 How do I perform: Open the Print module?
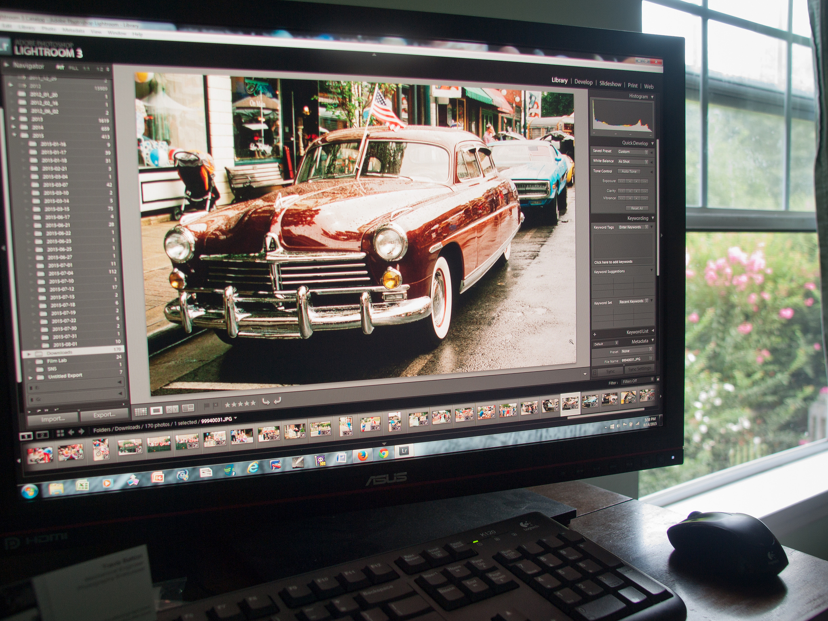[x=632, y=85]
